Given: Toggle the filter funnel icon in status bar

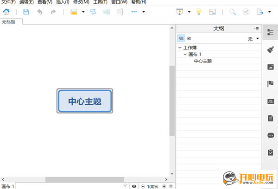Looking at the screenshot, I should point(125,186).
